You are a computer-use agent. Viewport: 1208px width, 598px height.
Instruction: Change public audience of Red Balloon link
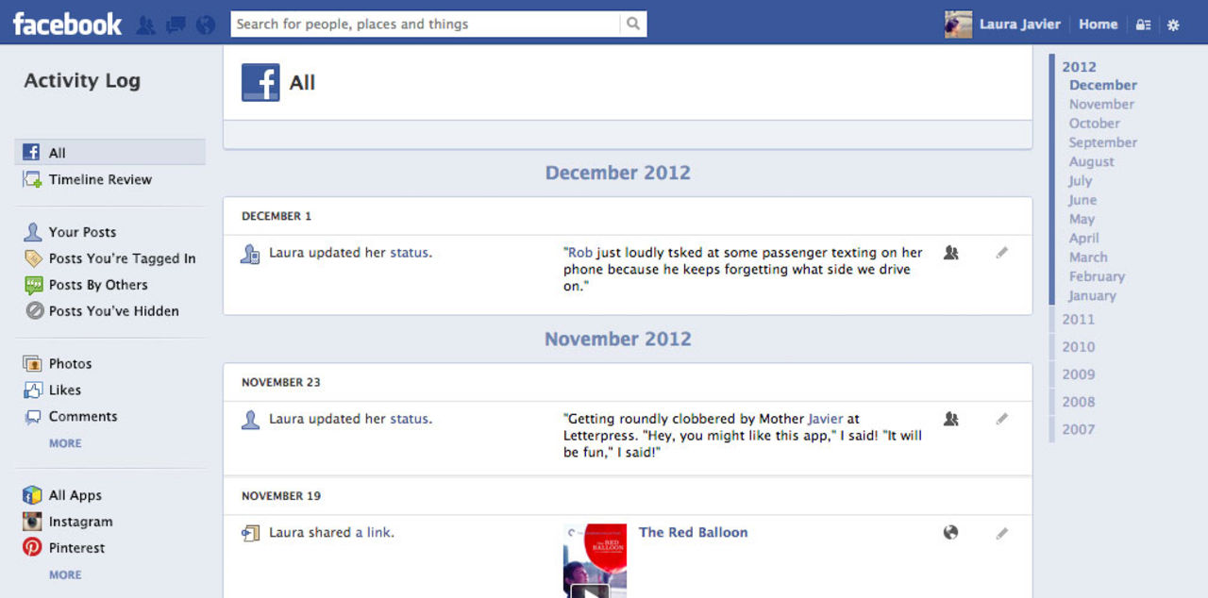pos(951,533)
